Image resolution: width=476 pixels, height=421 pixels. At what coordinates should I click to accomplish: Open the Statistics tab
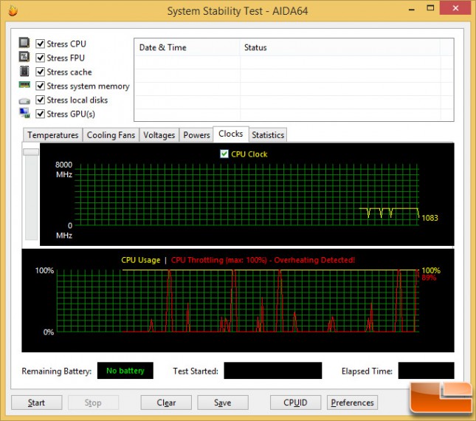tap(268, 135)
